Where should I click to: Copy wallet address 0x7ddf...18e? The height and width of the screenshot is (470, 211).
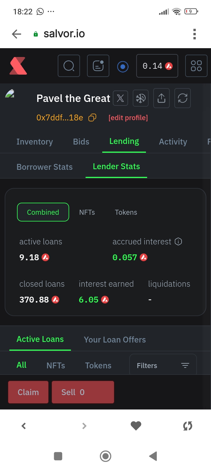tap(92, 117)
